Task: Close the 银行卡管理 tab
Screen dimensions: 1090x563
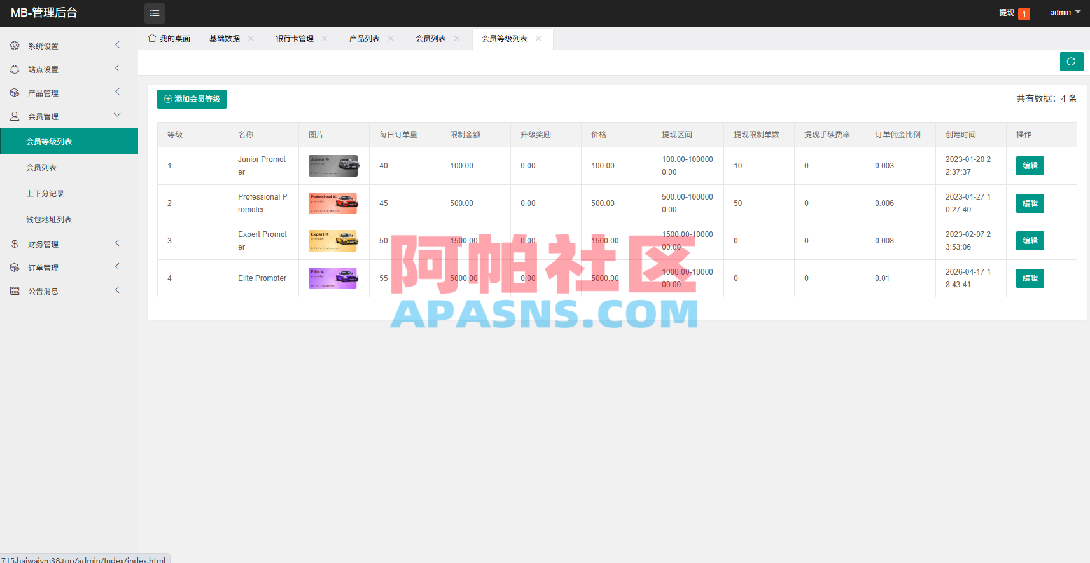Action: (x=325, y=39)
